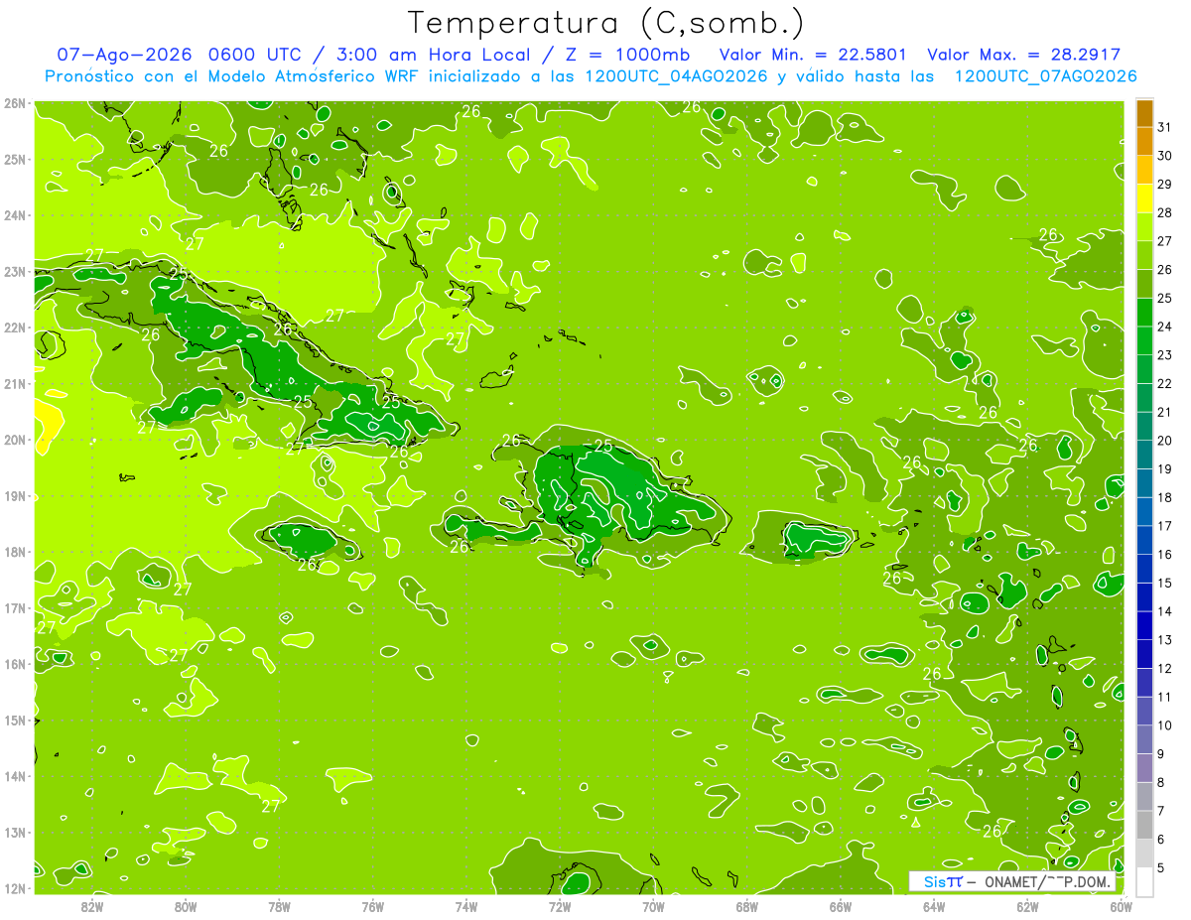
Task: Click latitude axis label 12N
Action: pos(15,888)
